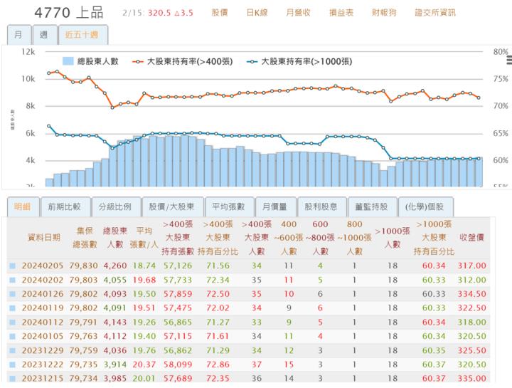Click the date 20240205 cell
512x388 pixels.
43,266
